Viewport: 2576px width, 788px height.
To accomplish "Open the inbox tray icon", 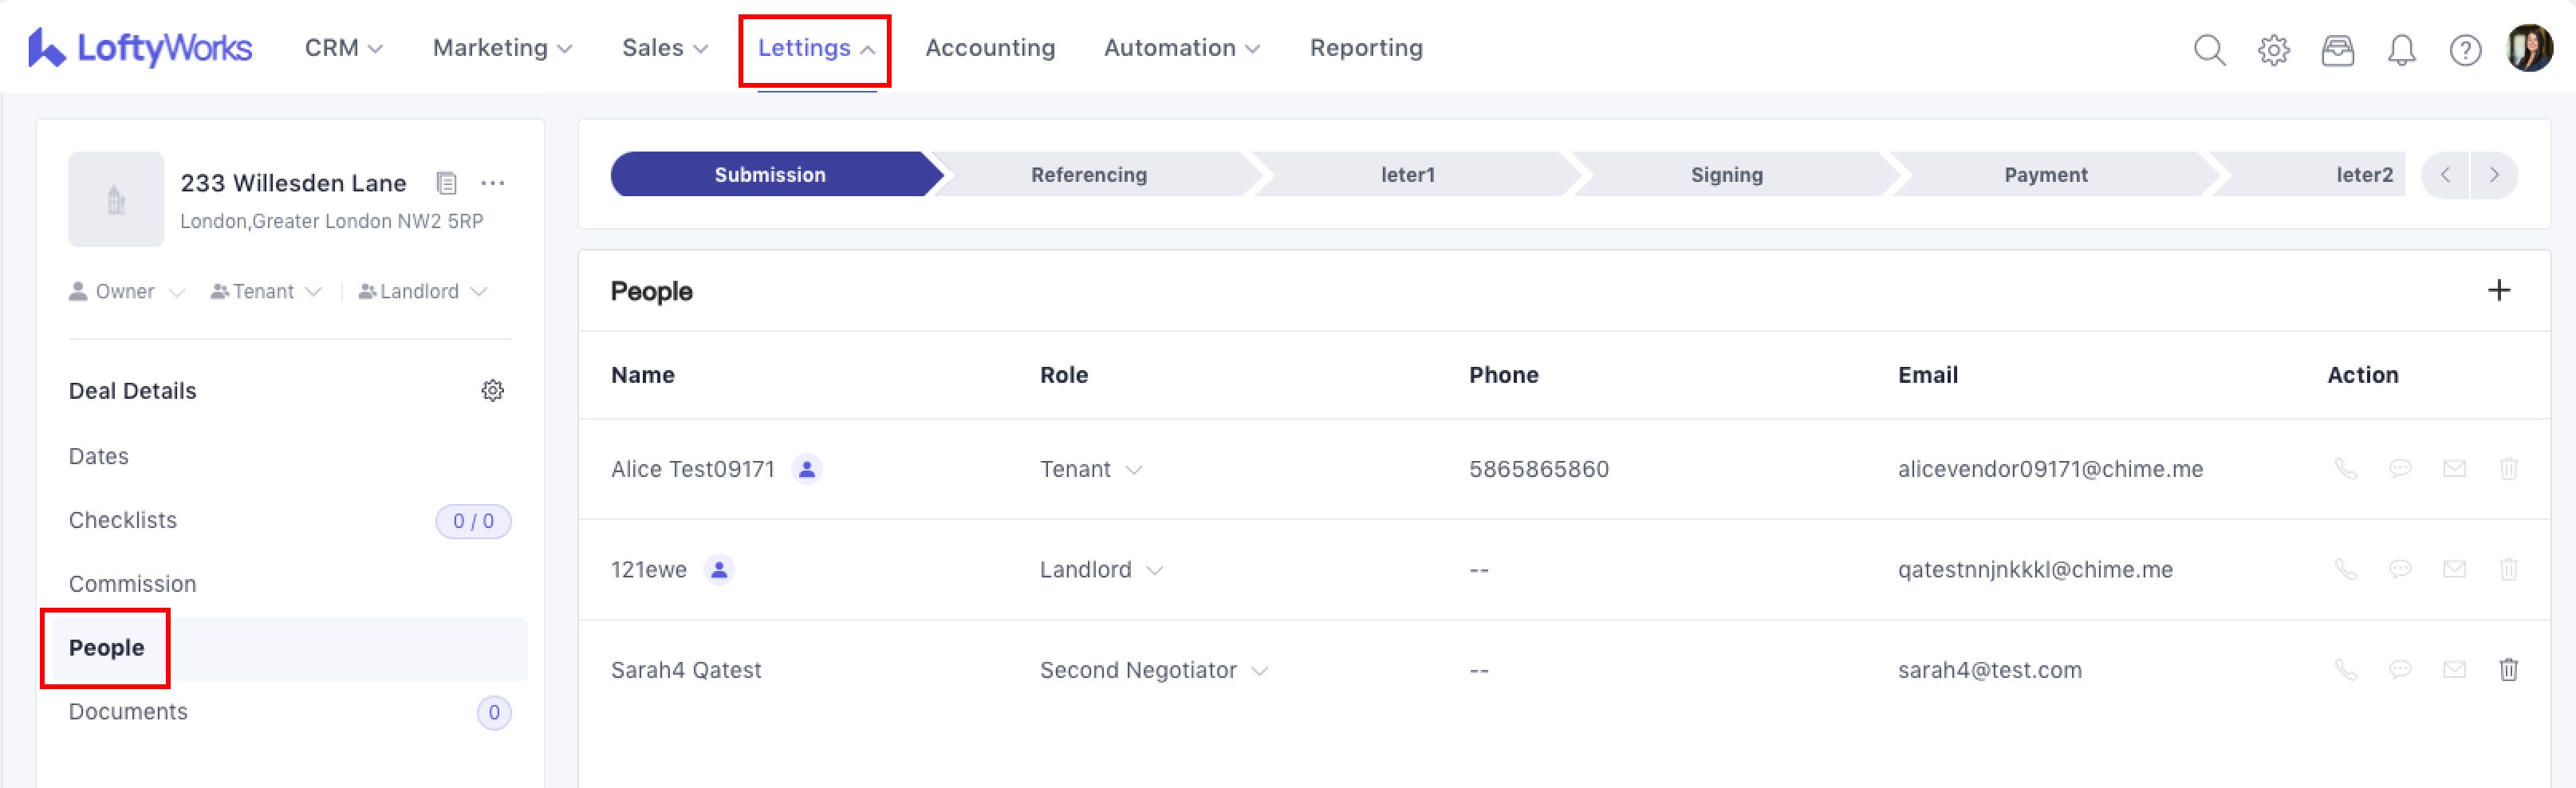I will pos(2337,49).
